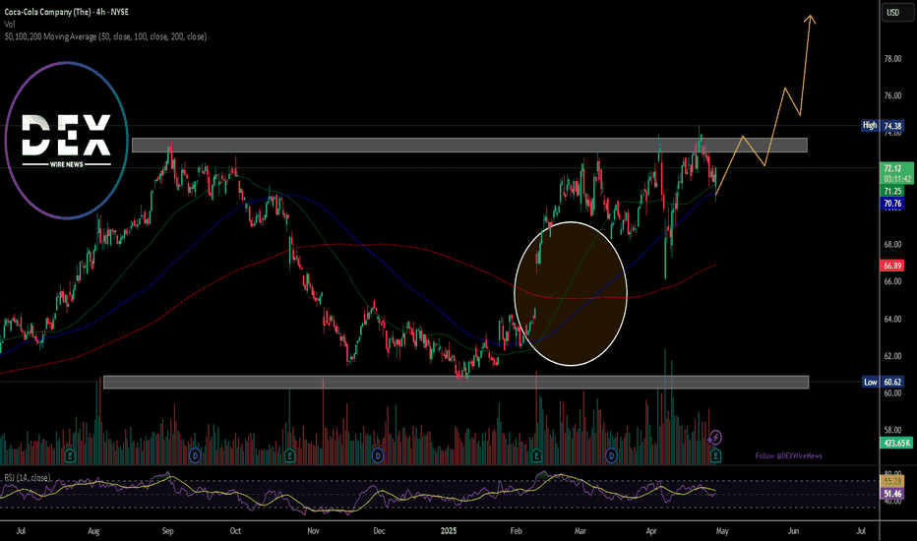Click the red 66.89 moving average label
This screenshot has height=541, width=917.
point(892,266)
